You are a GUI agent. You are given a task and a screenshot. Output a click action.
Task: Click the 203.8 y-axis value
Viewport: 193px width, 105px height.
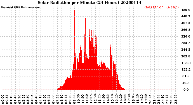coord(186,56)
